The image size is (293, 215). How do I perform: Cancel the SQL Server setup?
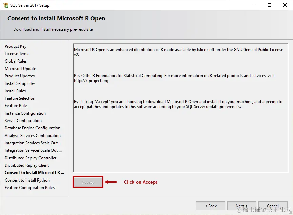point(273,206)
